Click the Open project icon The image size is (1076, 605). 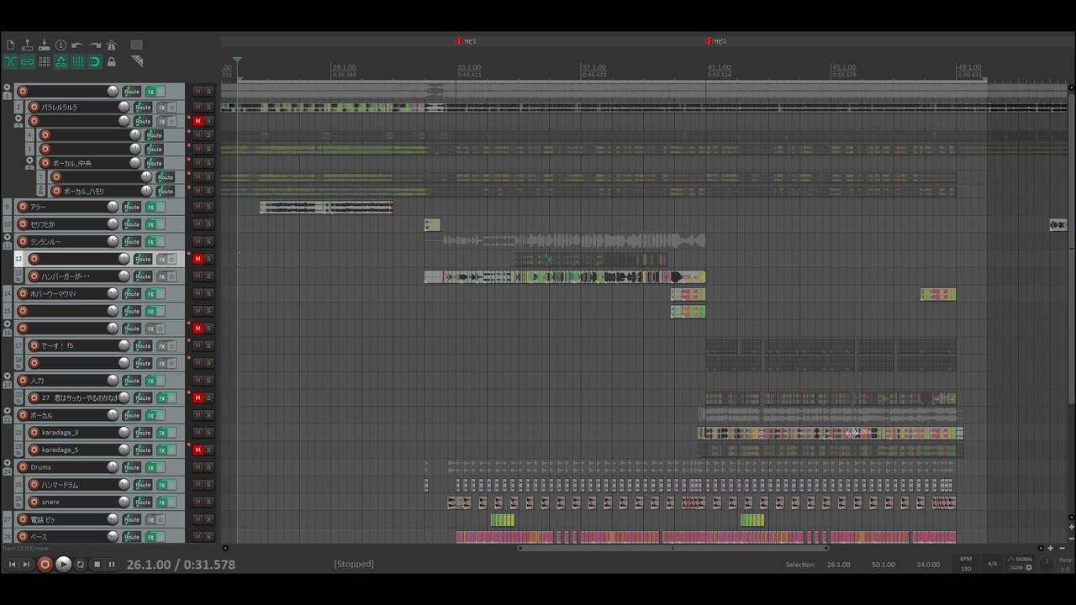click(27, 45)
